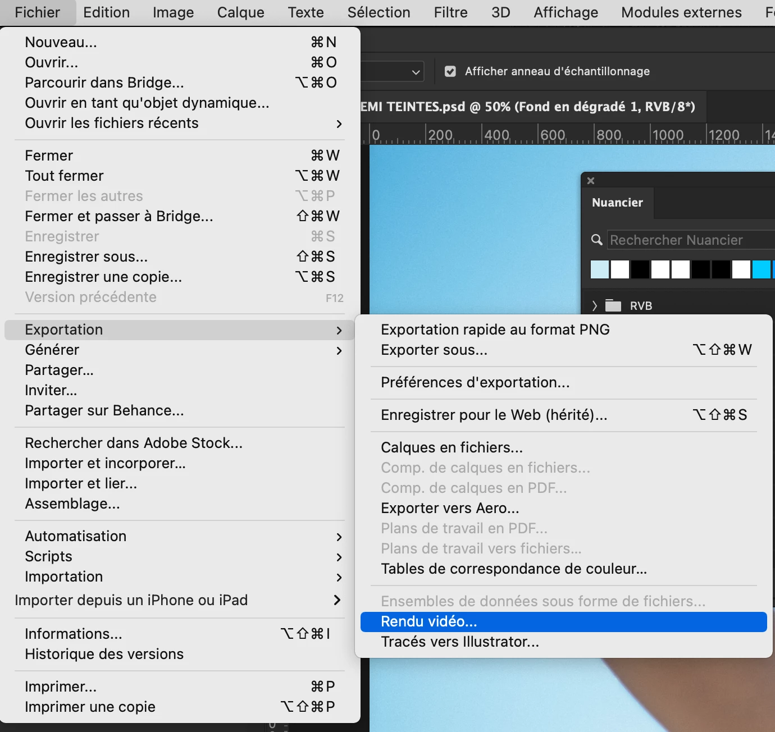Viewport: 775px width, 732px height.
Task: Select Exportation rapide au format PNG
Action: click(x=564, y=330)
